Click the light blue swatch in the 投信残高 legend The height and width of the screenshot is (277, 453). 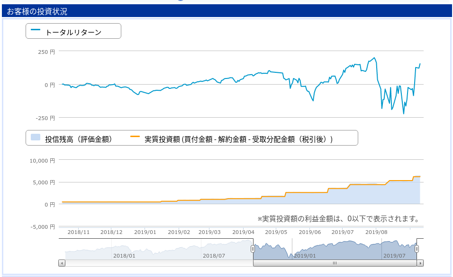point(36,137)
